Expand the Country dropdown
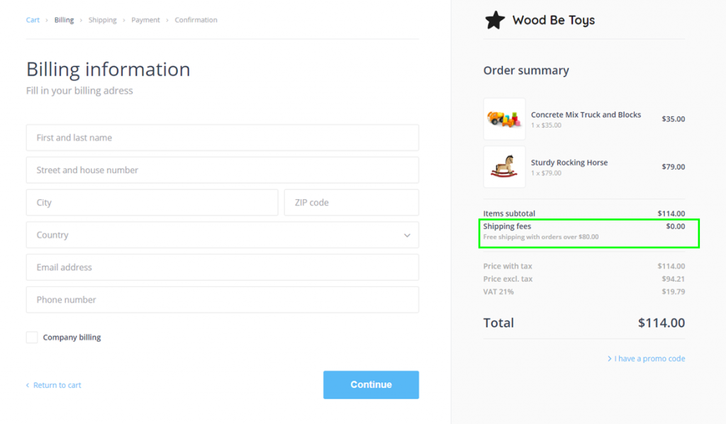The height and width of the screenshot is (424, 726). pos(222,235)
